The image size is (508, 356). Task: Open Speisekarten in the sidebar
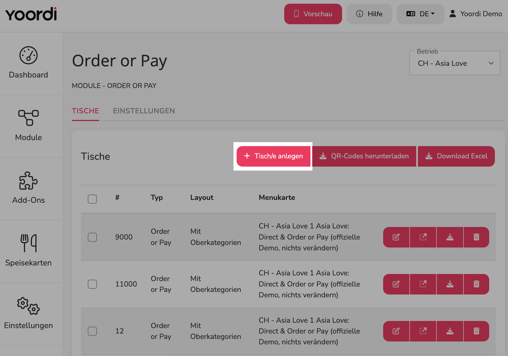click(29, 251)
